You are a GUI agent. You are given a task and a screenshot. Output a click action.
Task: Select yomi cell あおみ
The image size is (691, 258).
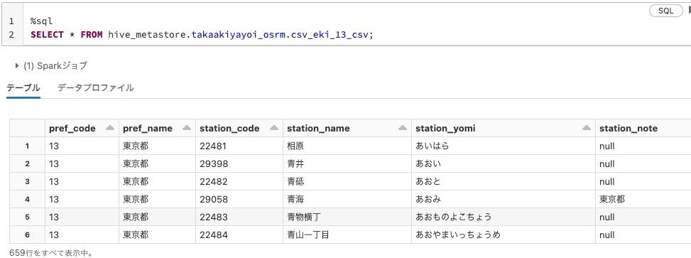pyautogui.click(x=504, y=199)
